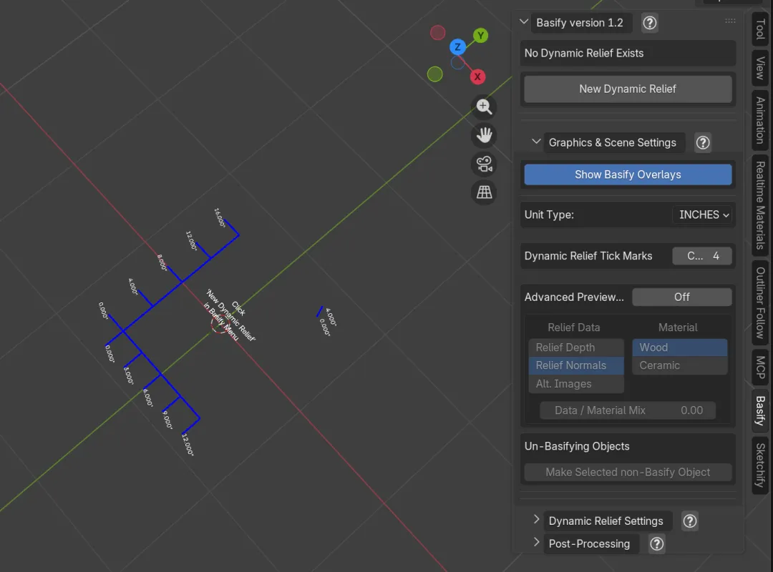Image resolution: width=773 pixels, height=572 pixels.
Task: Open help for Post-Processing
Action: 656,544
